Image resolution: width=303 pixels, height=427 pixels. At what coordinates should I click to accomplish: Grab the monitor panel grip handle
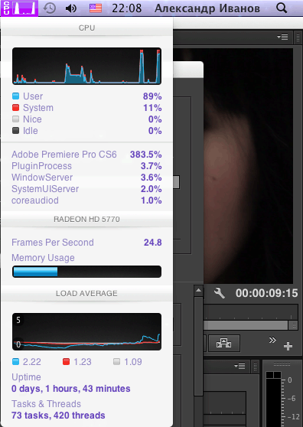pos(298,37)
